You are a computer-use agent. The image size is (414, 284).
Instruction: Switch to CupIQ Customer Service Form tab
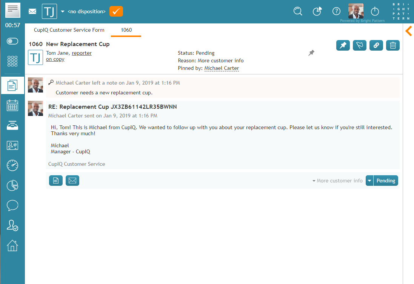[69, 30]
